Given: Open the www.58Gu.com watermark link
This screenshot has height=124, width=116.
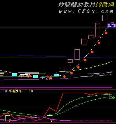Looking at the screenshot, I should click(86, 12).
